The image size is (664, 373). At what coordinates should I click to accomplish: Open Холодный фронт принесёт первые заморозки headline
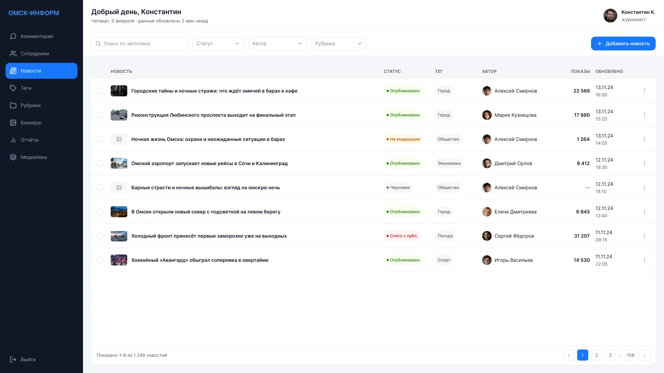(x=209, y=236)
